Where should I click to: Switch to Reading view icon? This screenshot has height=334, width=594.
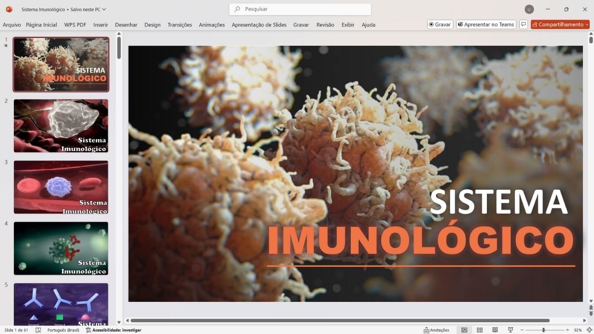coord(495,330)
